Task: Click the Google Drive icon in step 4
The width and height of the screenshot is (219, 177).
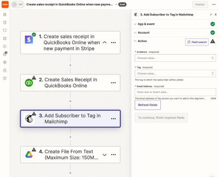Action: coord(29,154)
